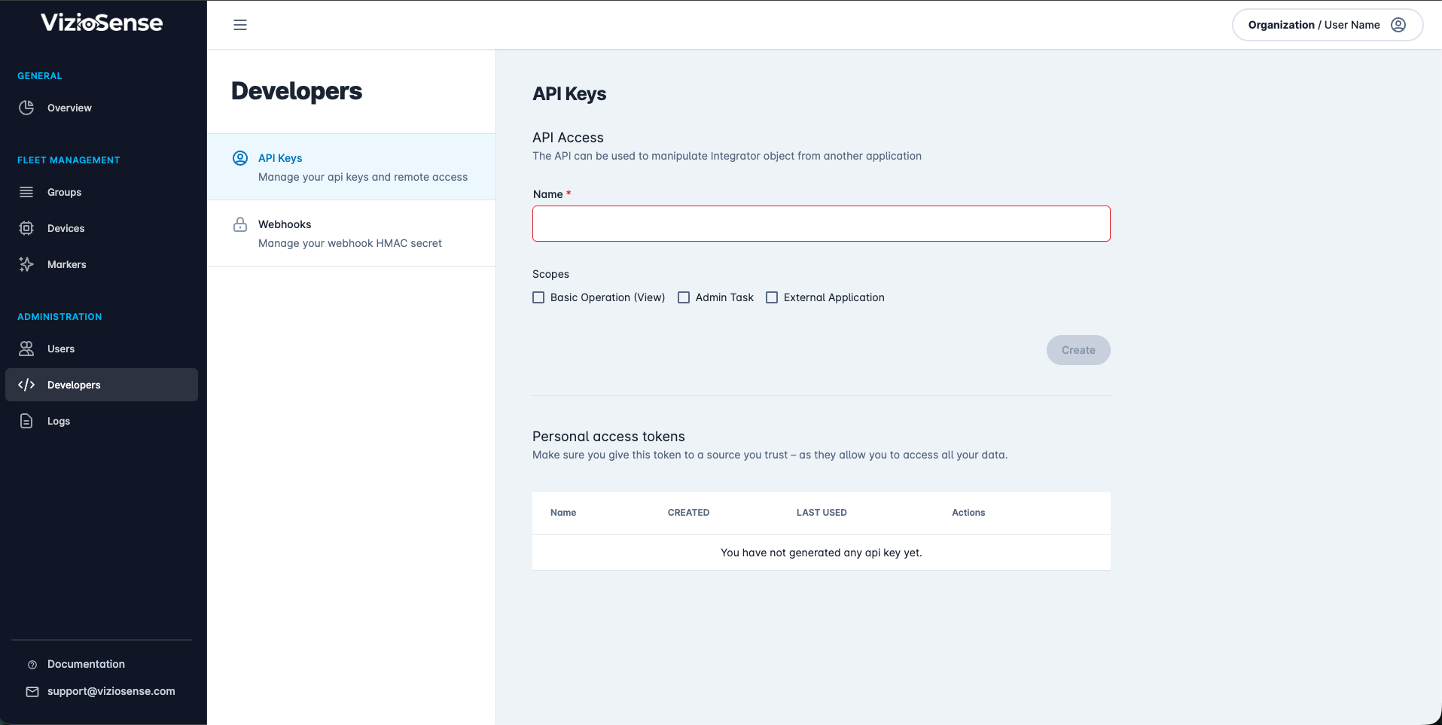Go to Groups in sidebar
The width and height of the screenshot is (1442, 725).
102,192
